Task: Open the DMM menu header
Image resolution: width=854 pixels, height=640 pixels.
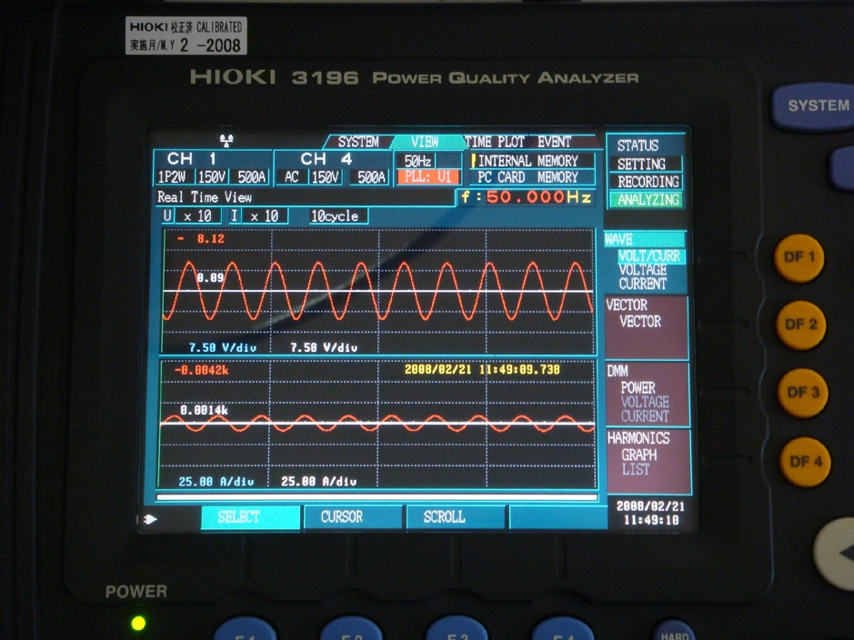Action: (x=618, y=371)
